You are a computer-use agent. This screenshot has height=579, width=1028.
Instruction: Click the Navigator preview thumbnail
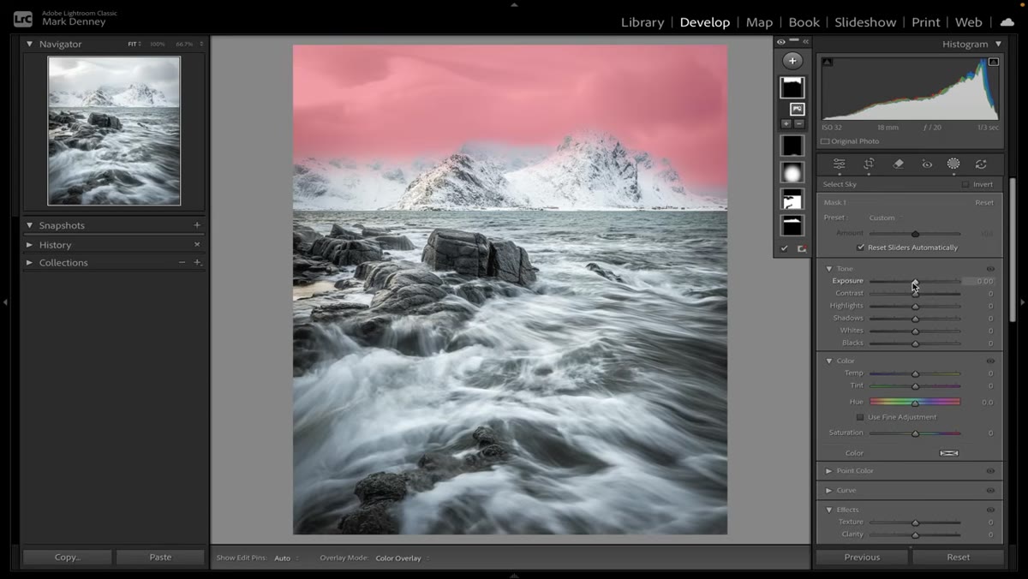(x=114, y=131)
